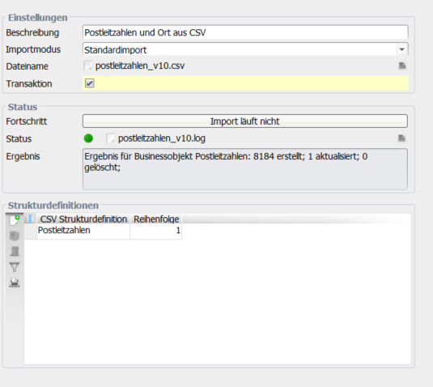Click into the Beschreibung text field
Viewport: 433px width, 387px height.
tap(245, 32)
